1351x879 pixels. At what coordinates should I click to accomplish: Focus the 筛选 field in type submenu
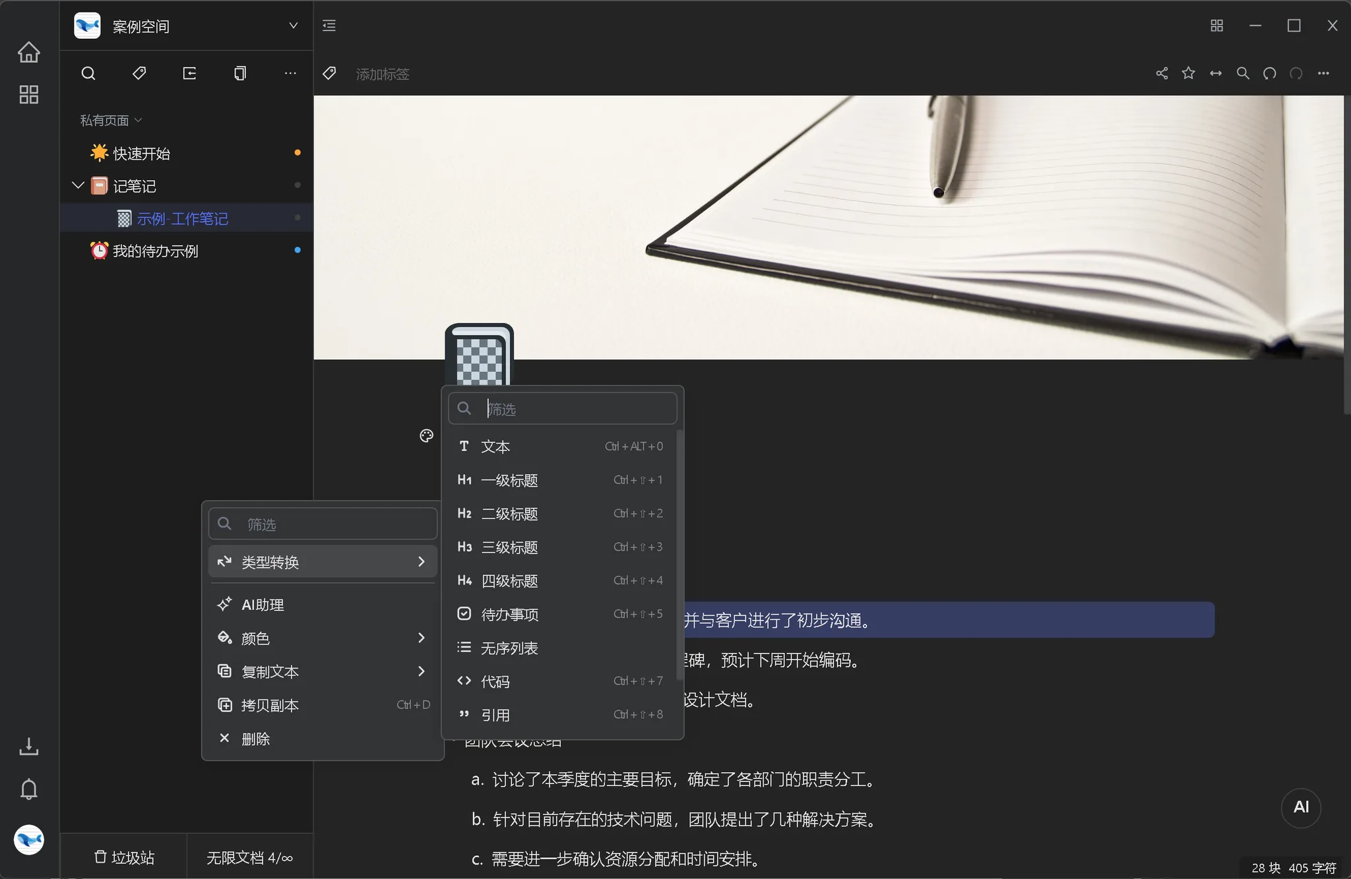pyautogui.click(x=563, y=409)
